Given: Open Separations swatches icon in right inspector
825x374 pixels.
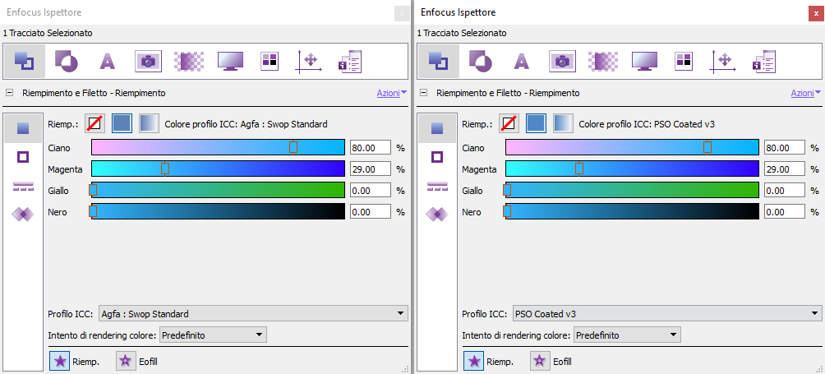Looking at the screenshot, I should click(683, 61).
